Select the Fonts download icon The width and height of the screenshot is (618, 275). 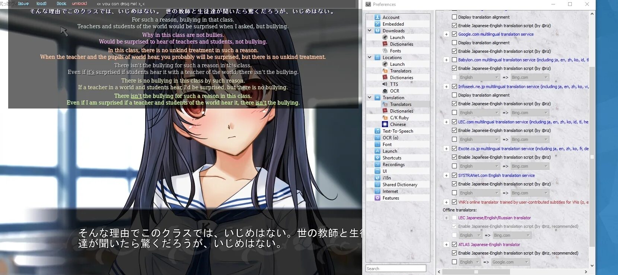385,51
